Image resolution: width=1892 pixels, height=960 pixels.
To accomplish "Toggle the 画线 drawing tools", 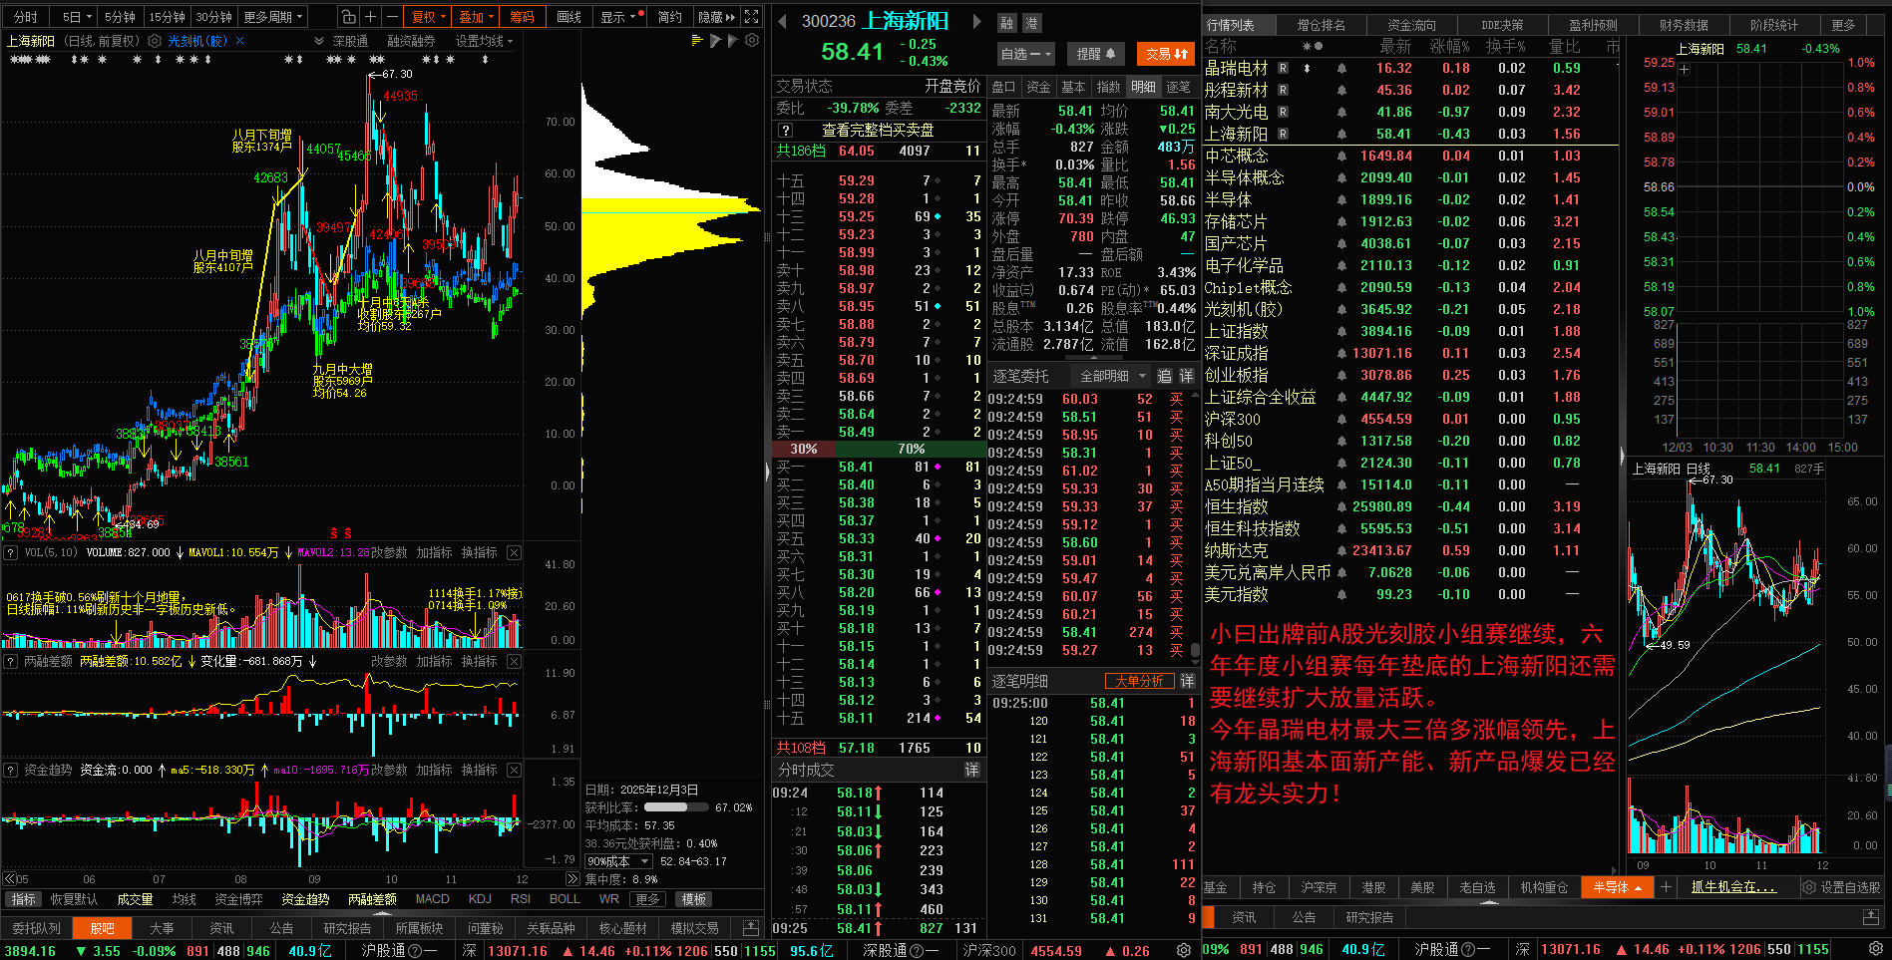I will pyautogui.click(x=568, y=17).
